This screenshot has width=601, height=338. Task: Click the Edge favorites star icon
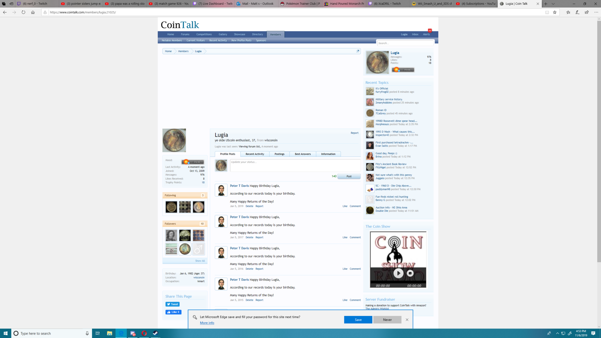point(555,12)
